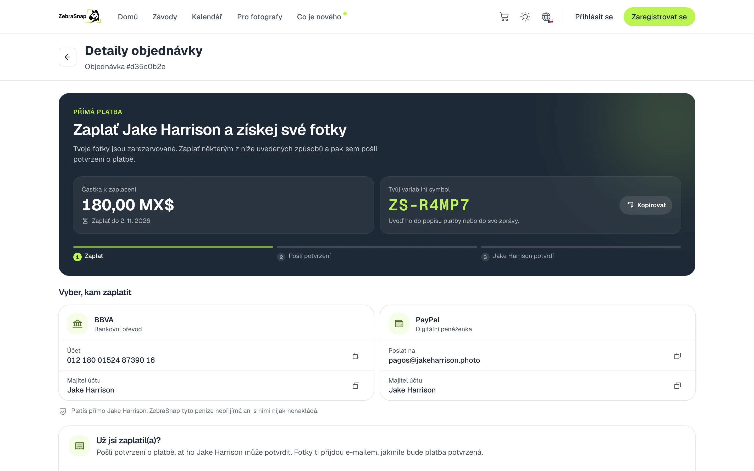The image size is (754, 471).
Task: Toggle the light/dark theme sun icon
Action: click(x=525, y=17)
